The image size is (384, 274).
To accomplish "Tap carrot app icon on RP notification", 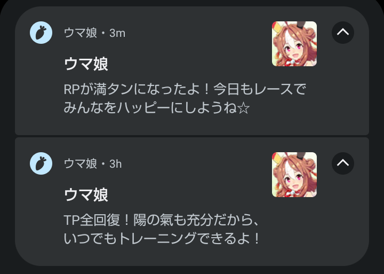I will point(41,33).
